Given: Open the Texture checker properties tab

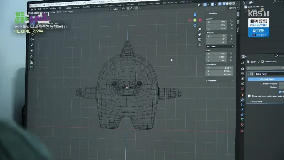Looking at the screenshot, I should 242,131.
